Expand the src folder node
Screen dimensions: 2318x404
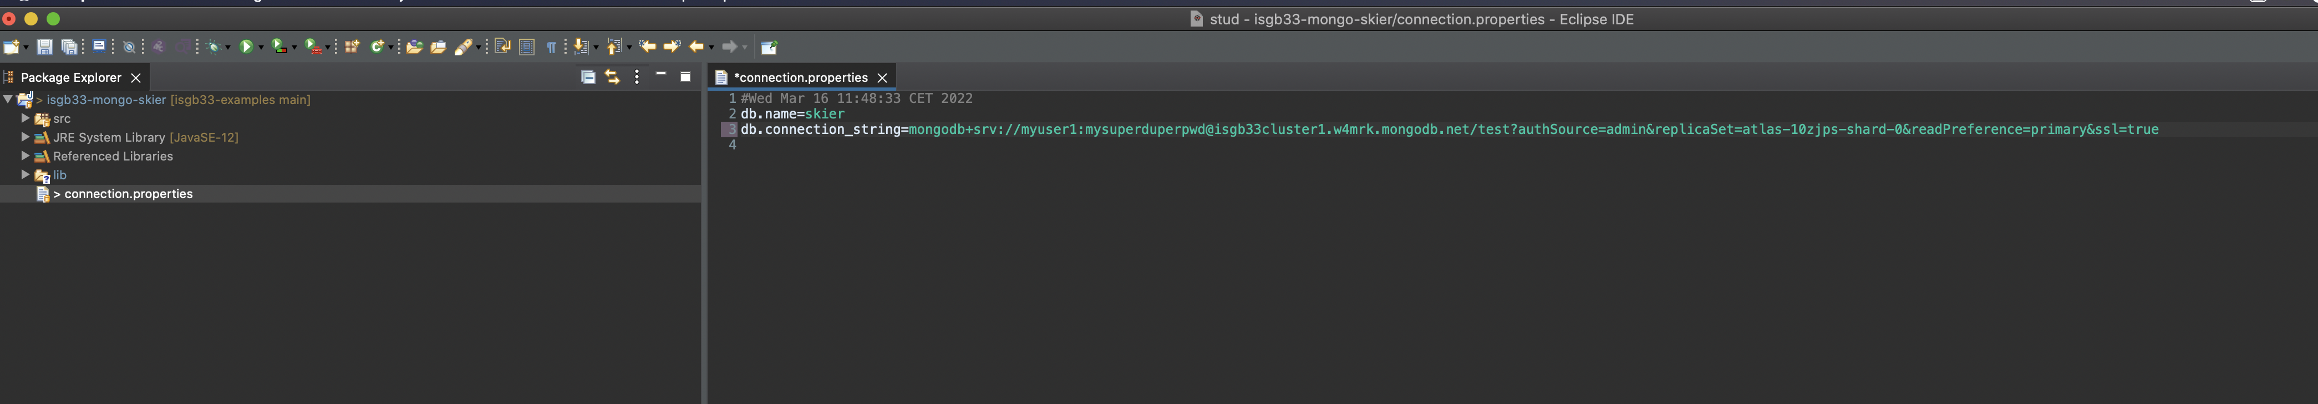(x=25, y=118)
